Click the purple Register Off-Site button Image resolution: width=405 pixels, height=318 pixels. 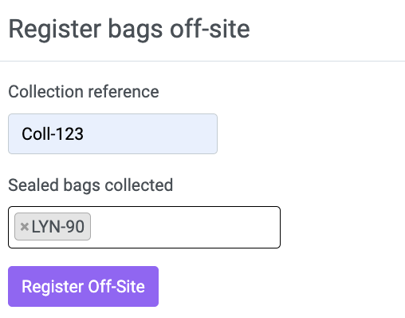[84, 286]
